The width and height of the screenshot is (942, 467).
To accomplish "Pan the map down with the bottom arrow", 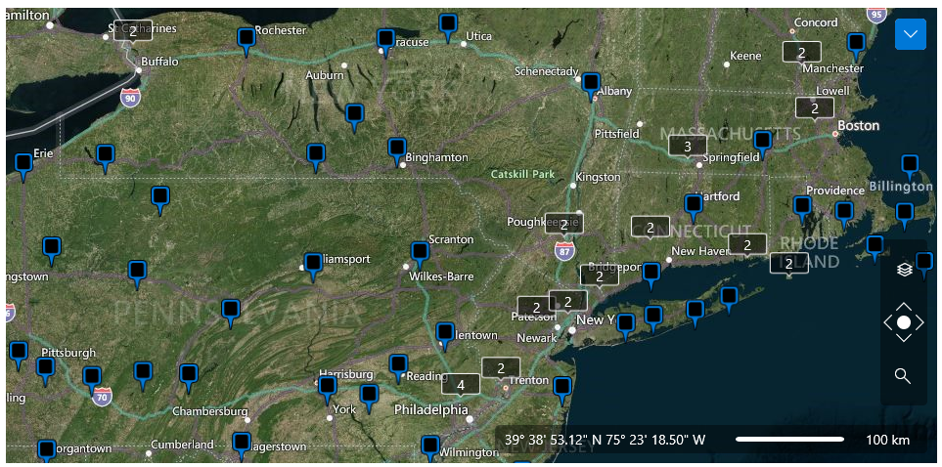I will [904, 338].
